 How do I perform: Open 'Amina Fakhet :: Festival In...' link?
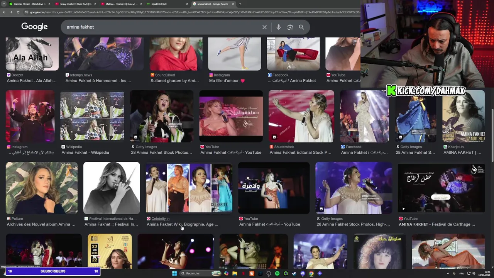pyautogui.click(x=111, y=224)
